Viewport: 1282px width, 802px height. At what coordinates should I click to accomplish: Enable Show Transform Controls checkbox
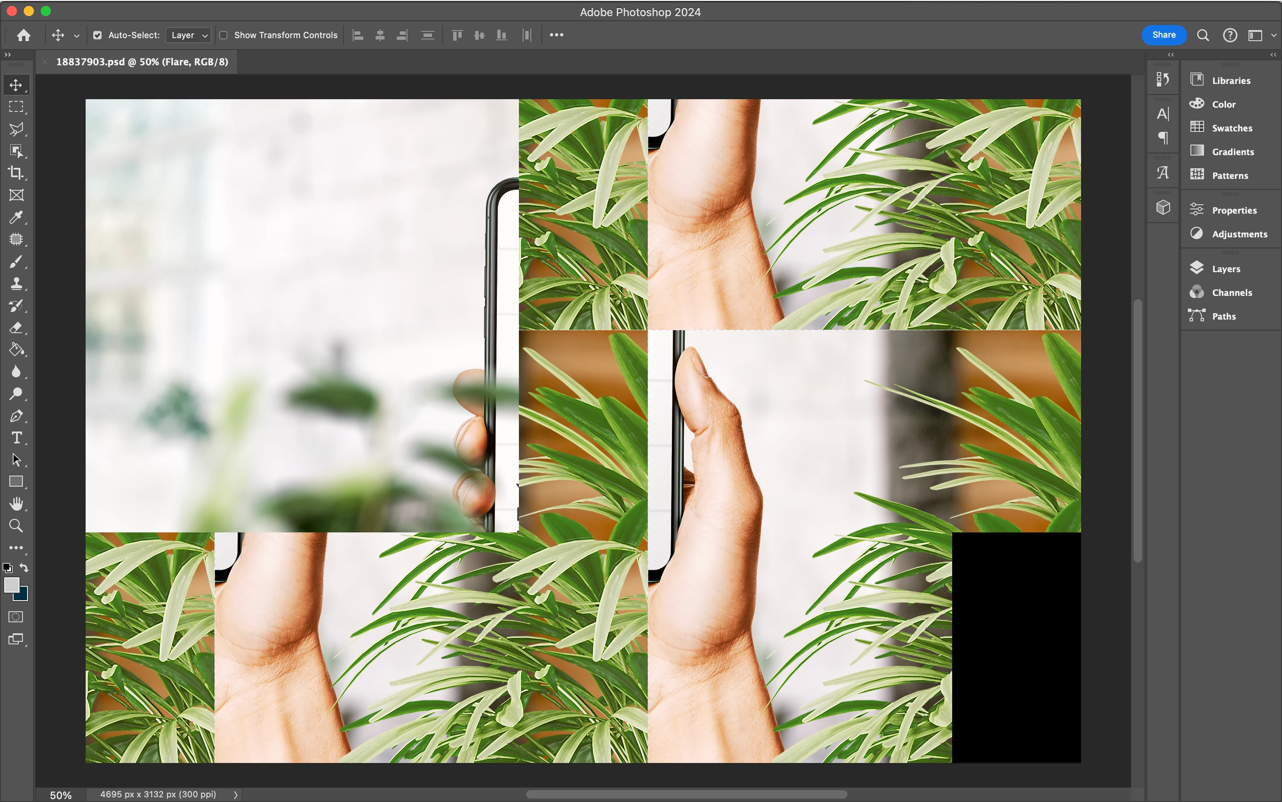(x=224, y=36)
